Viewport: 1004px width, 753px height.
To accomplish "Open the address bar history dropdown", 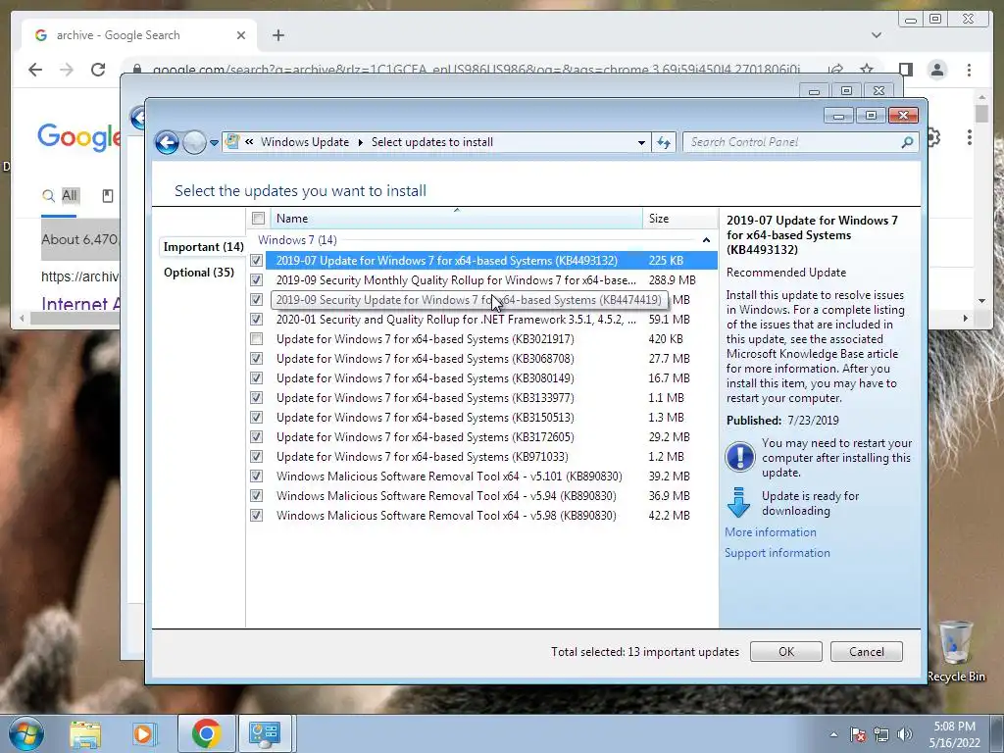I will (641, 143).
